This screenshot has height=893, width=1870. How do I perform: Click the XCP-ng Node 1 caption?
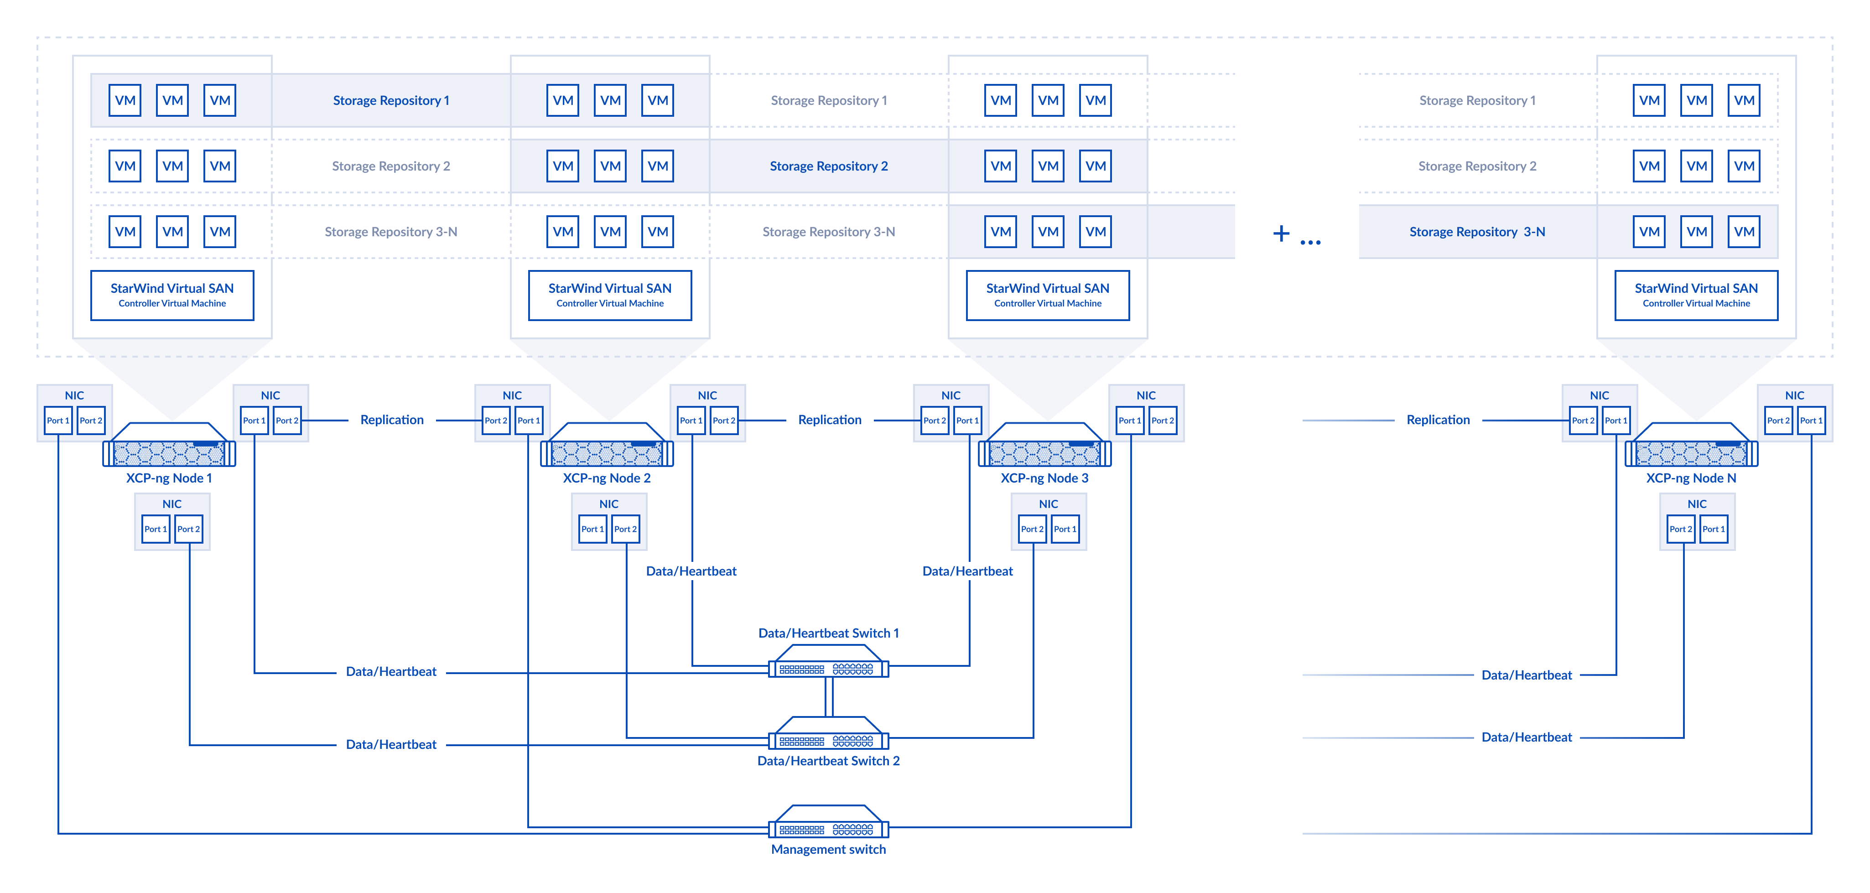pyautogui.click(x=169, y=478)
